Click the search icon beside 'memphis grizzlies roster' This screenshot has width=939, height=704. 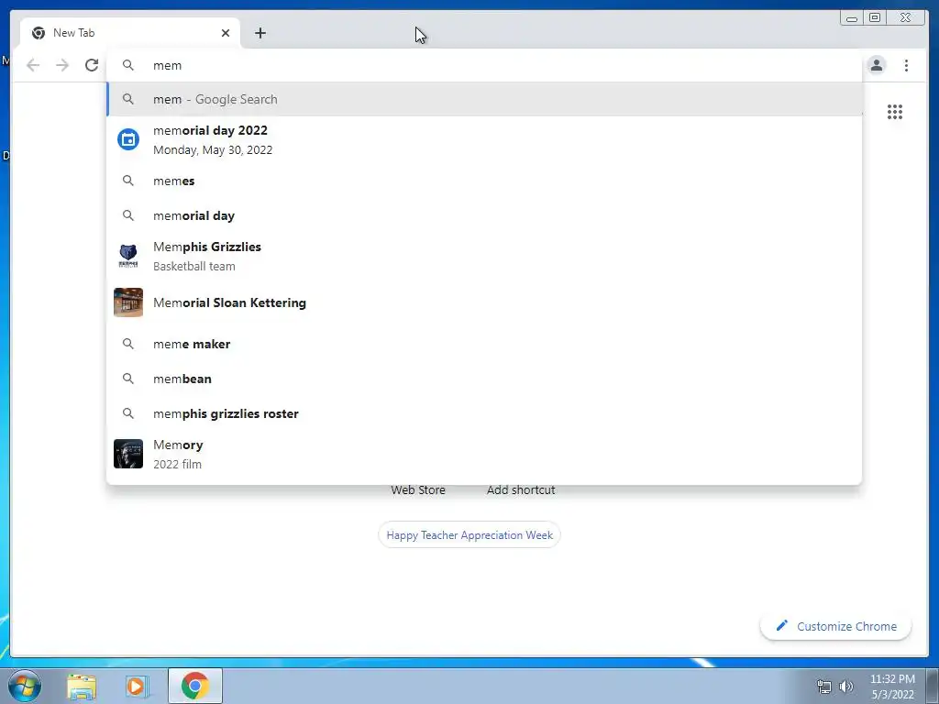[x=128, y=413]
